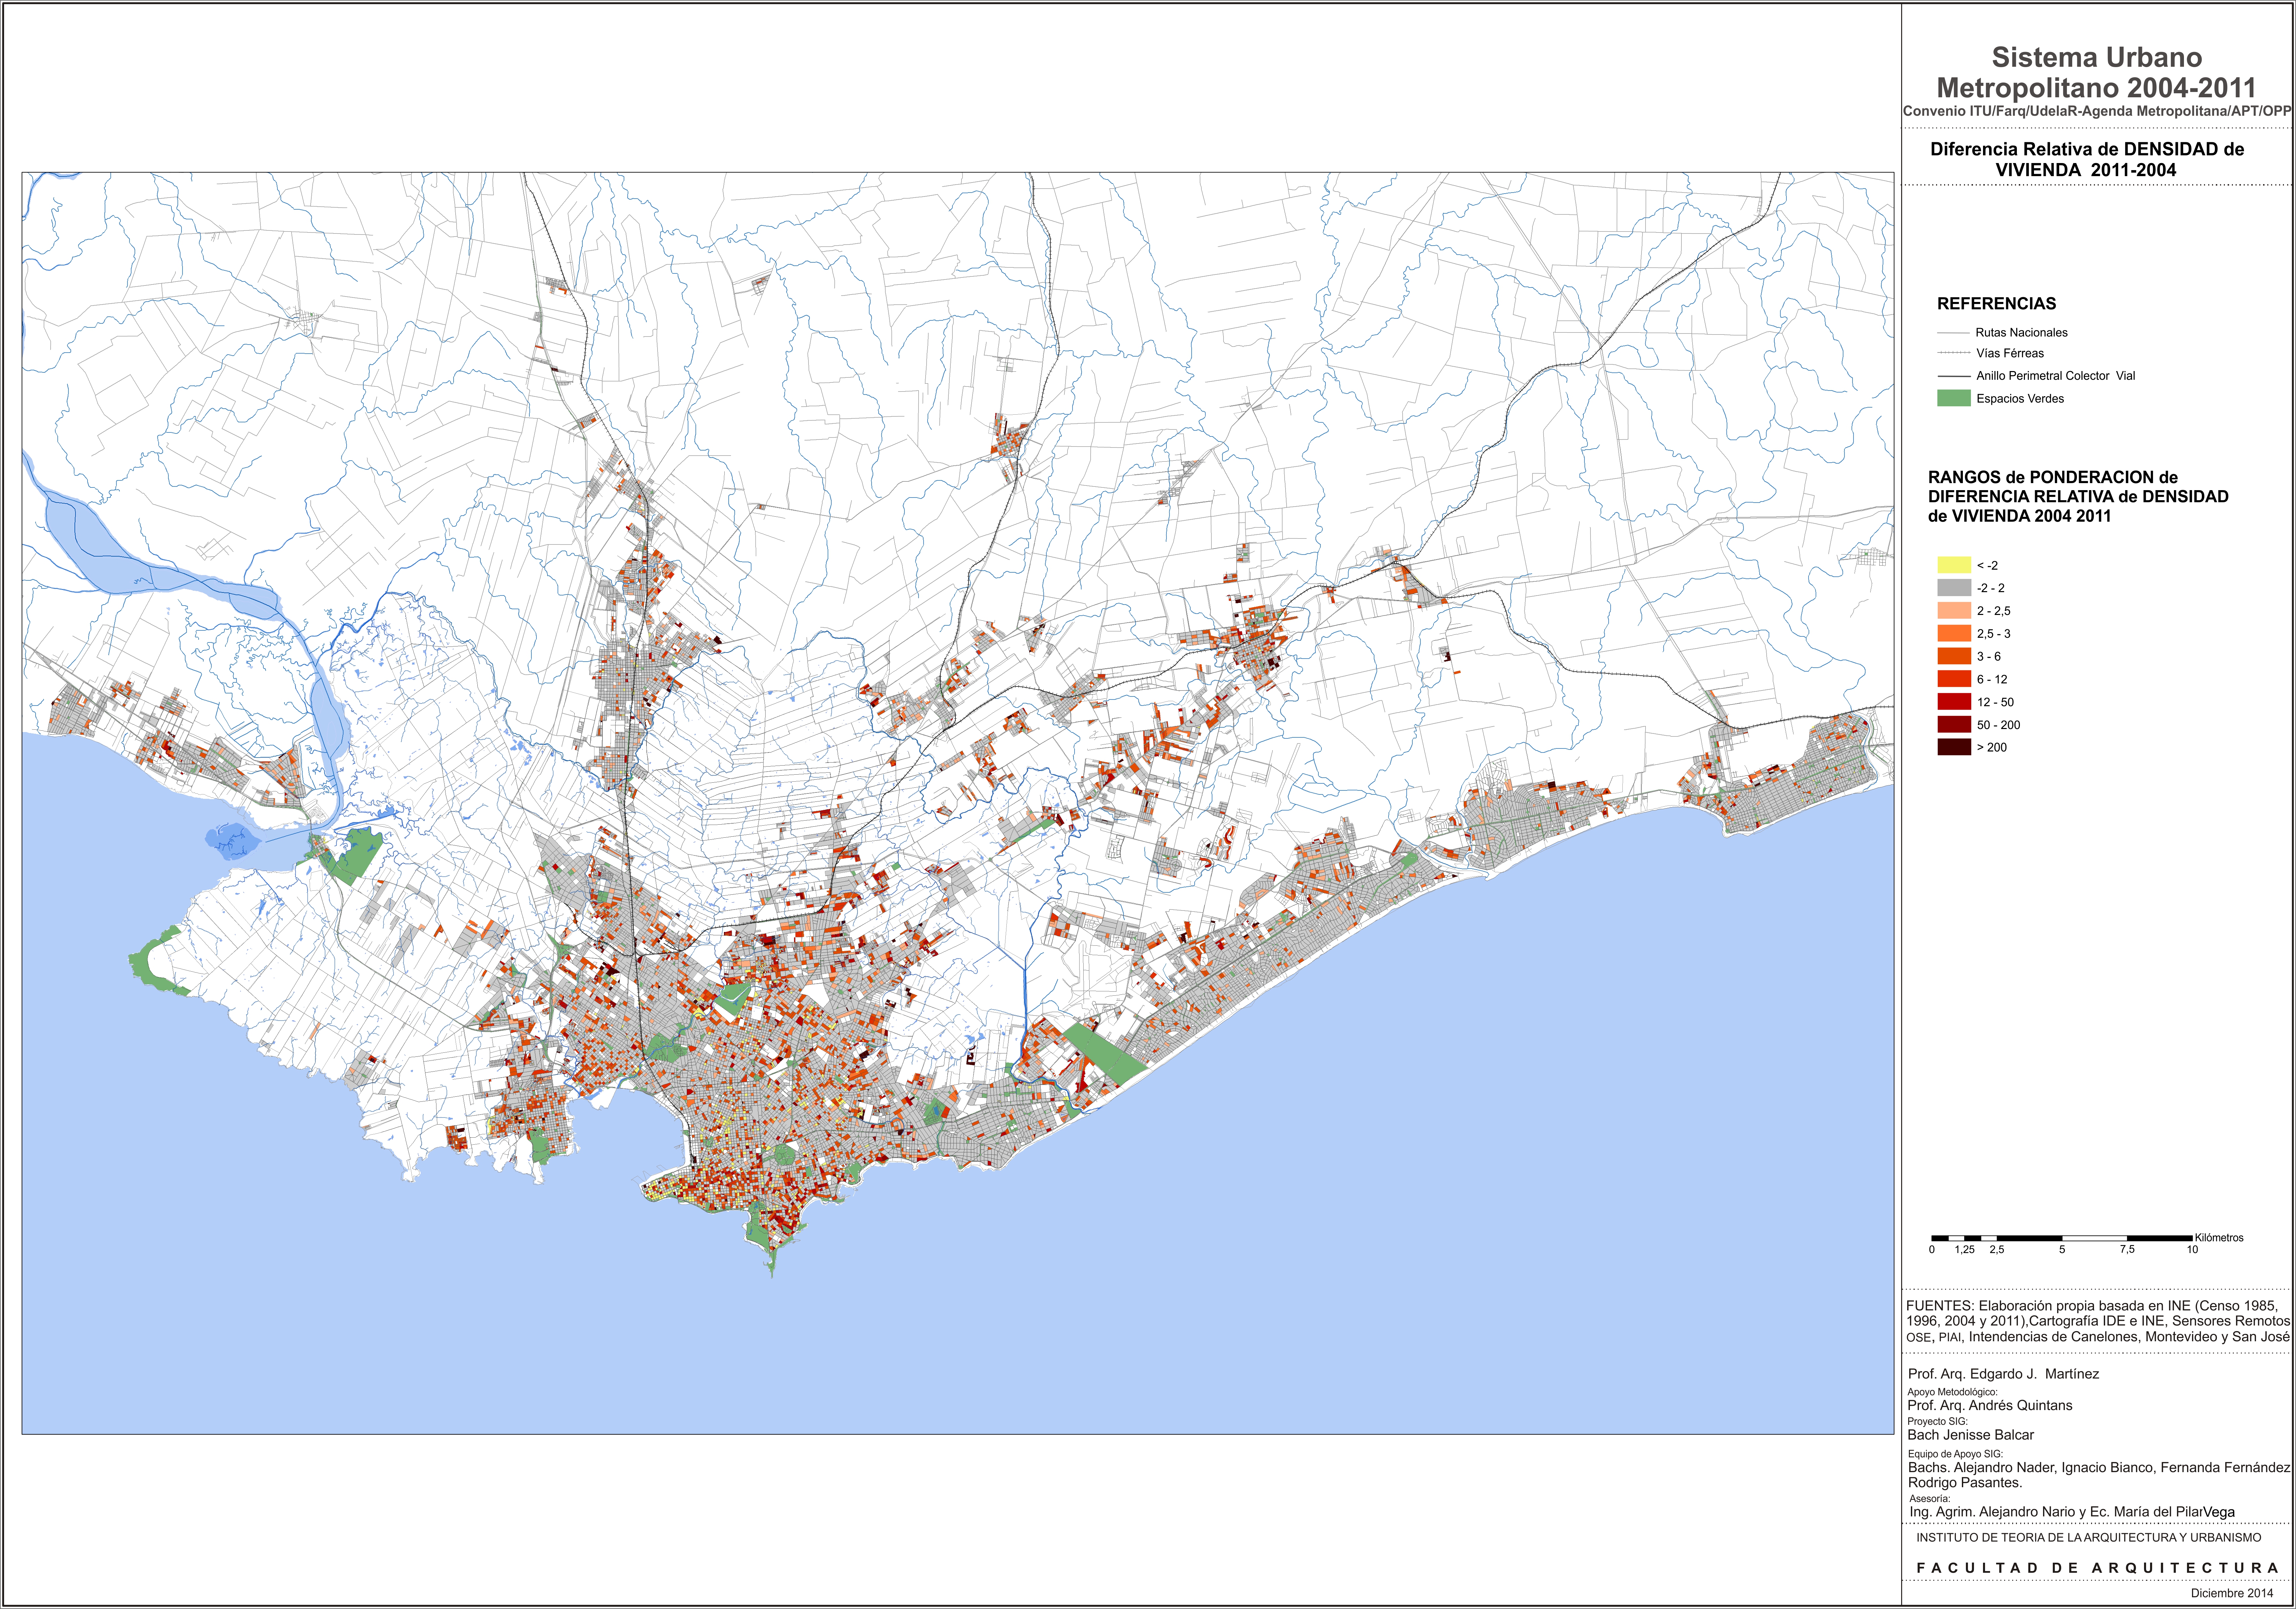Image resolution: width=2296 pixels, height=1609 pixels.
Task: Click the darkest '> 200' legend swatch
Action: 1954,747
